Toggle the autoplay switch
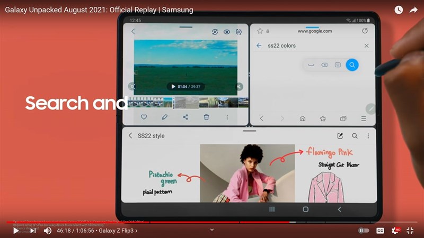 pyautogui.click(x=364, y=231)
